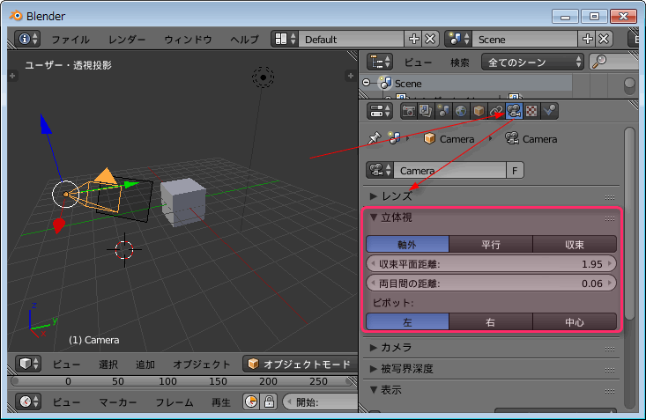Toggle timeline preview range clock icon
The height and width of the screenshot is (420, 646).
click(251, 402)
